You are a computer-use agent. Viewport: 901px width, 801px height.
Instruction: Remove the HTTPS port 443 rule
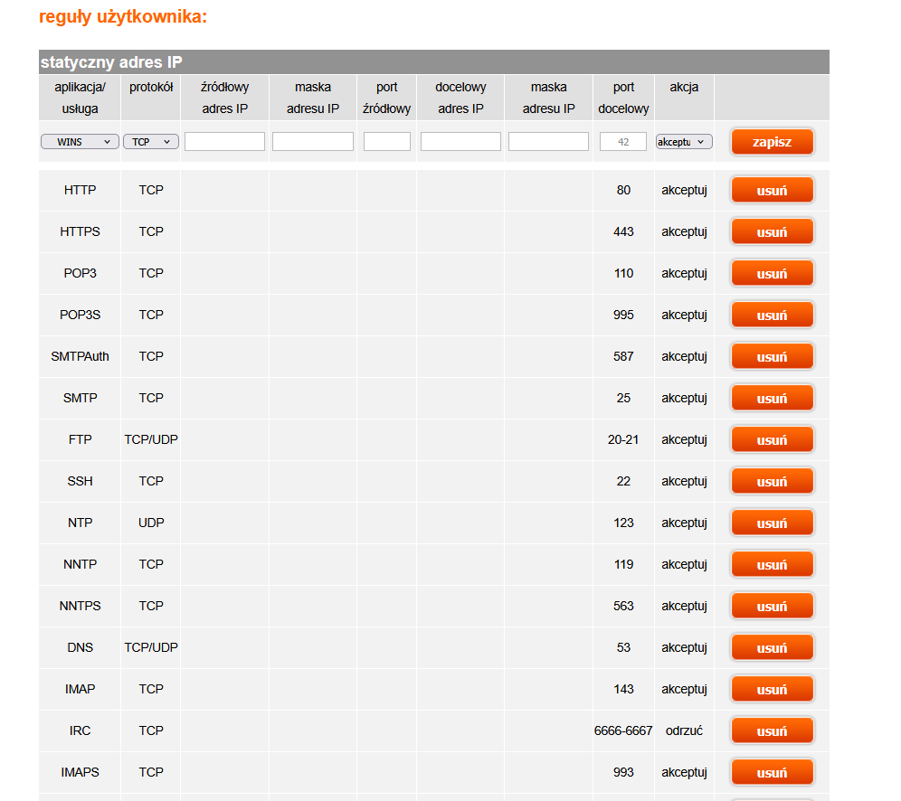(772, 232)
